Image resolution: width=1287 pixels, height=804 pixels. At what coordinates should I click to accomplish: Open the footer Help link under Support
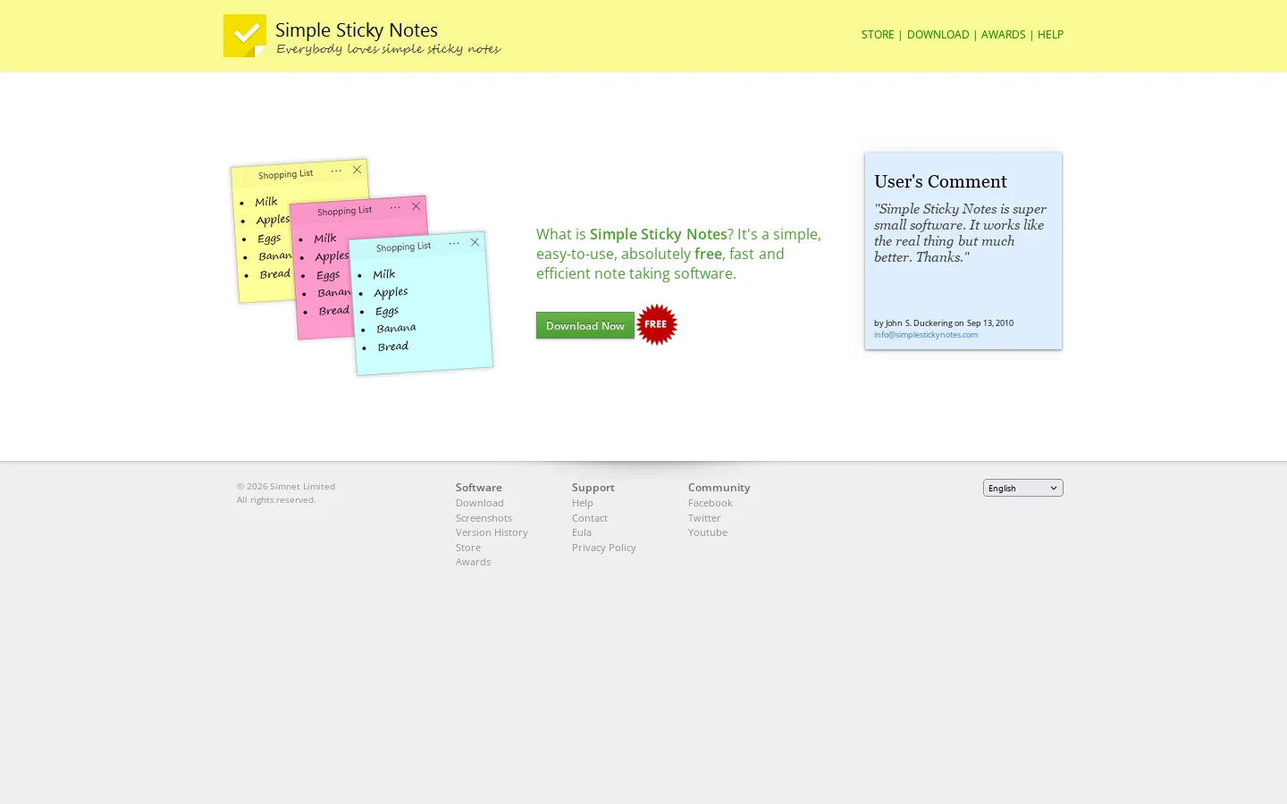(x=583, y=503)
